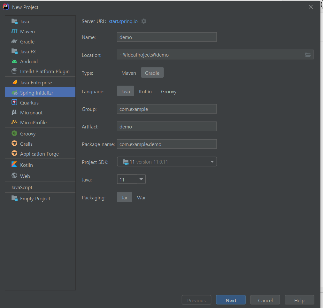Click the Help button
Screen dimensions: 323x308
tap(299, 300)
